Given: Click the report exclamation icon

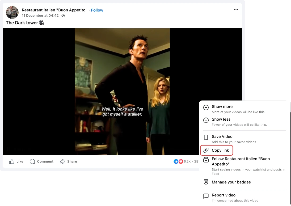Looking at the screenshot, I should coord(206,196).
